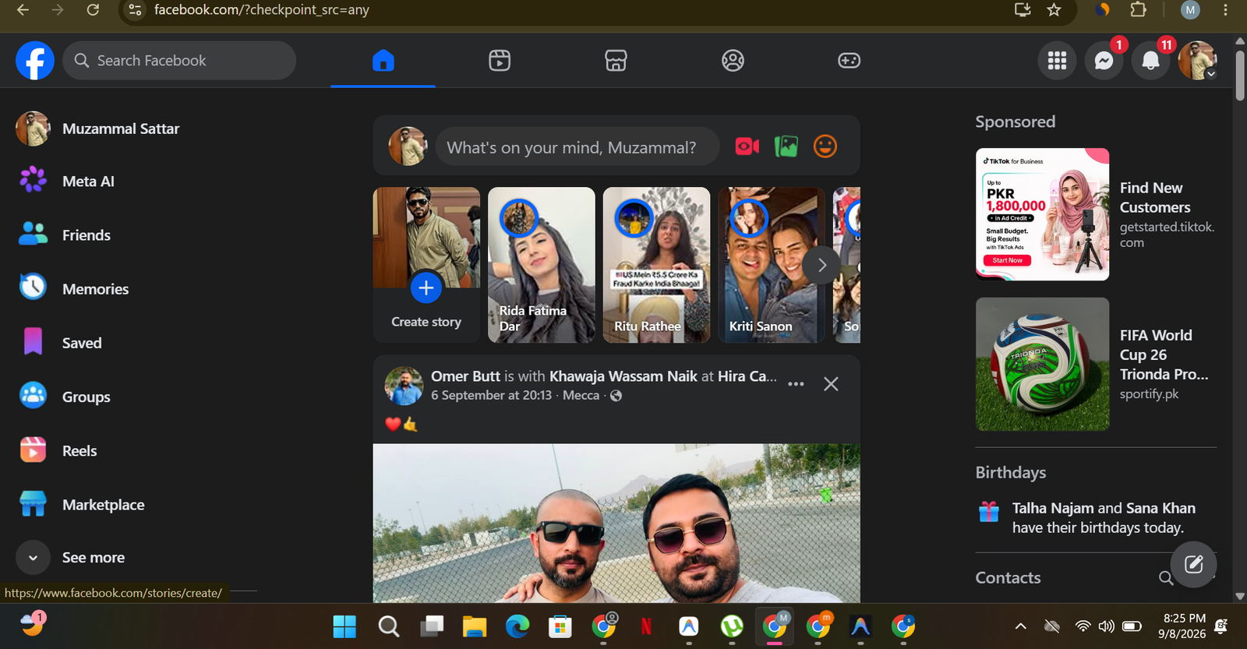Open the FIFA World Cup 26 ad

[x=1096, y=364]
